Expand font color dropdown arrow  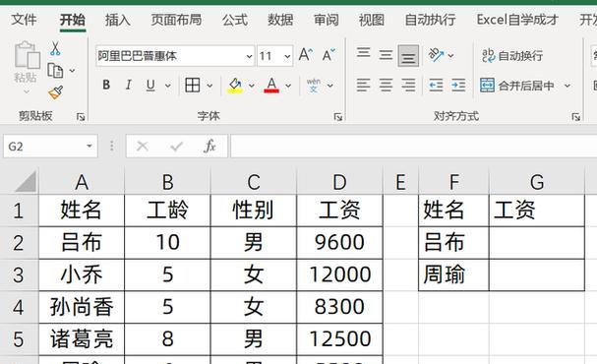288,86
